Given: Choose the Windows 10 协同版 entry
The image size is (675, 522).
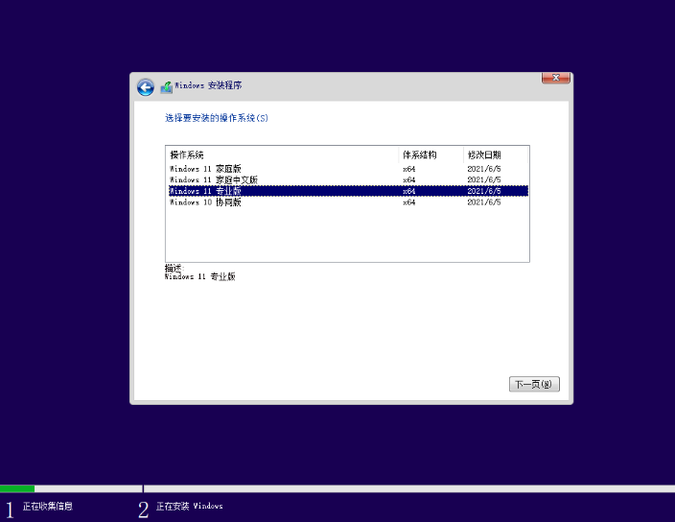Looking at the screenshot, I should click(x=205, y=202).
